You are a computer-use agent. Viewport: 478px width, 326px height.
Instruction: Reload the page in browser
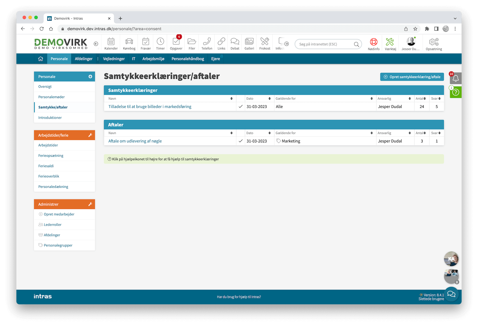(42, 29)
